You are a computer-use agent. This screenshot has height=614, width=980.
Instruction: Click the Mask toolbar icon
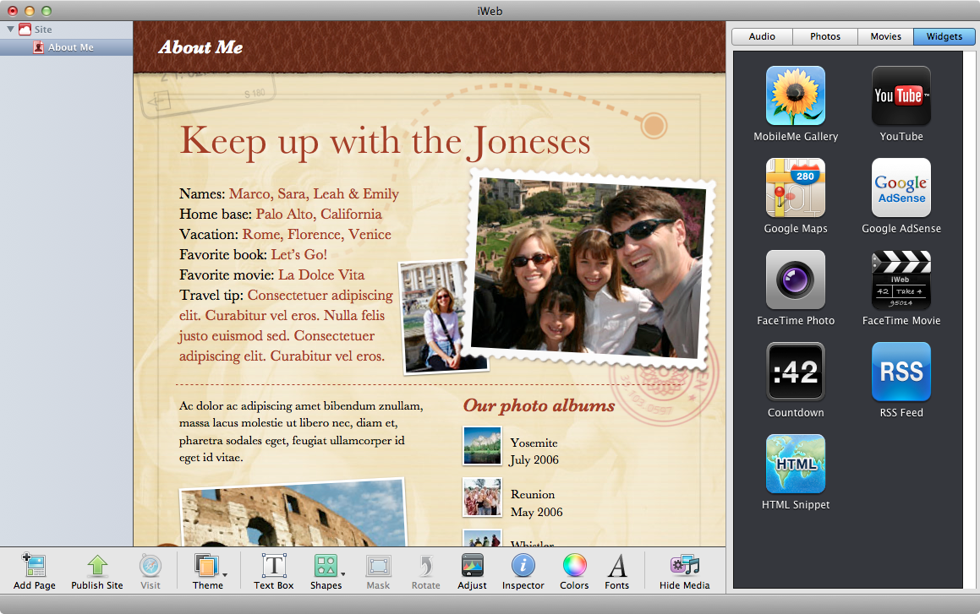click(x=378, y=566)
